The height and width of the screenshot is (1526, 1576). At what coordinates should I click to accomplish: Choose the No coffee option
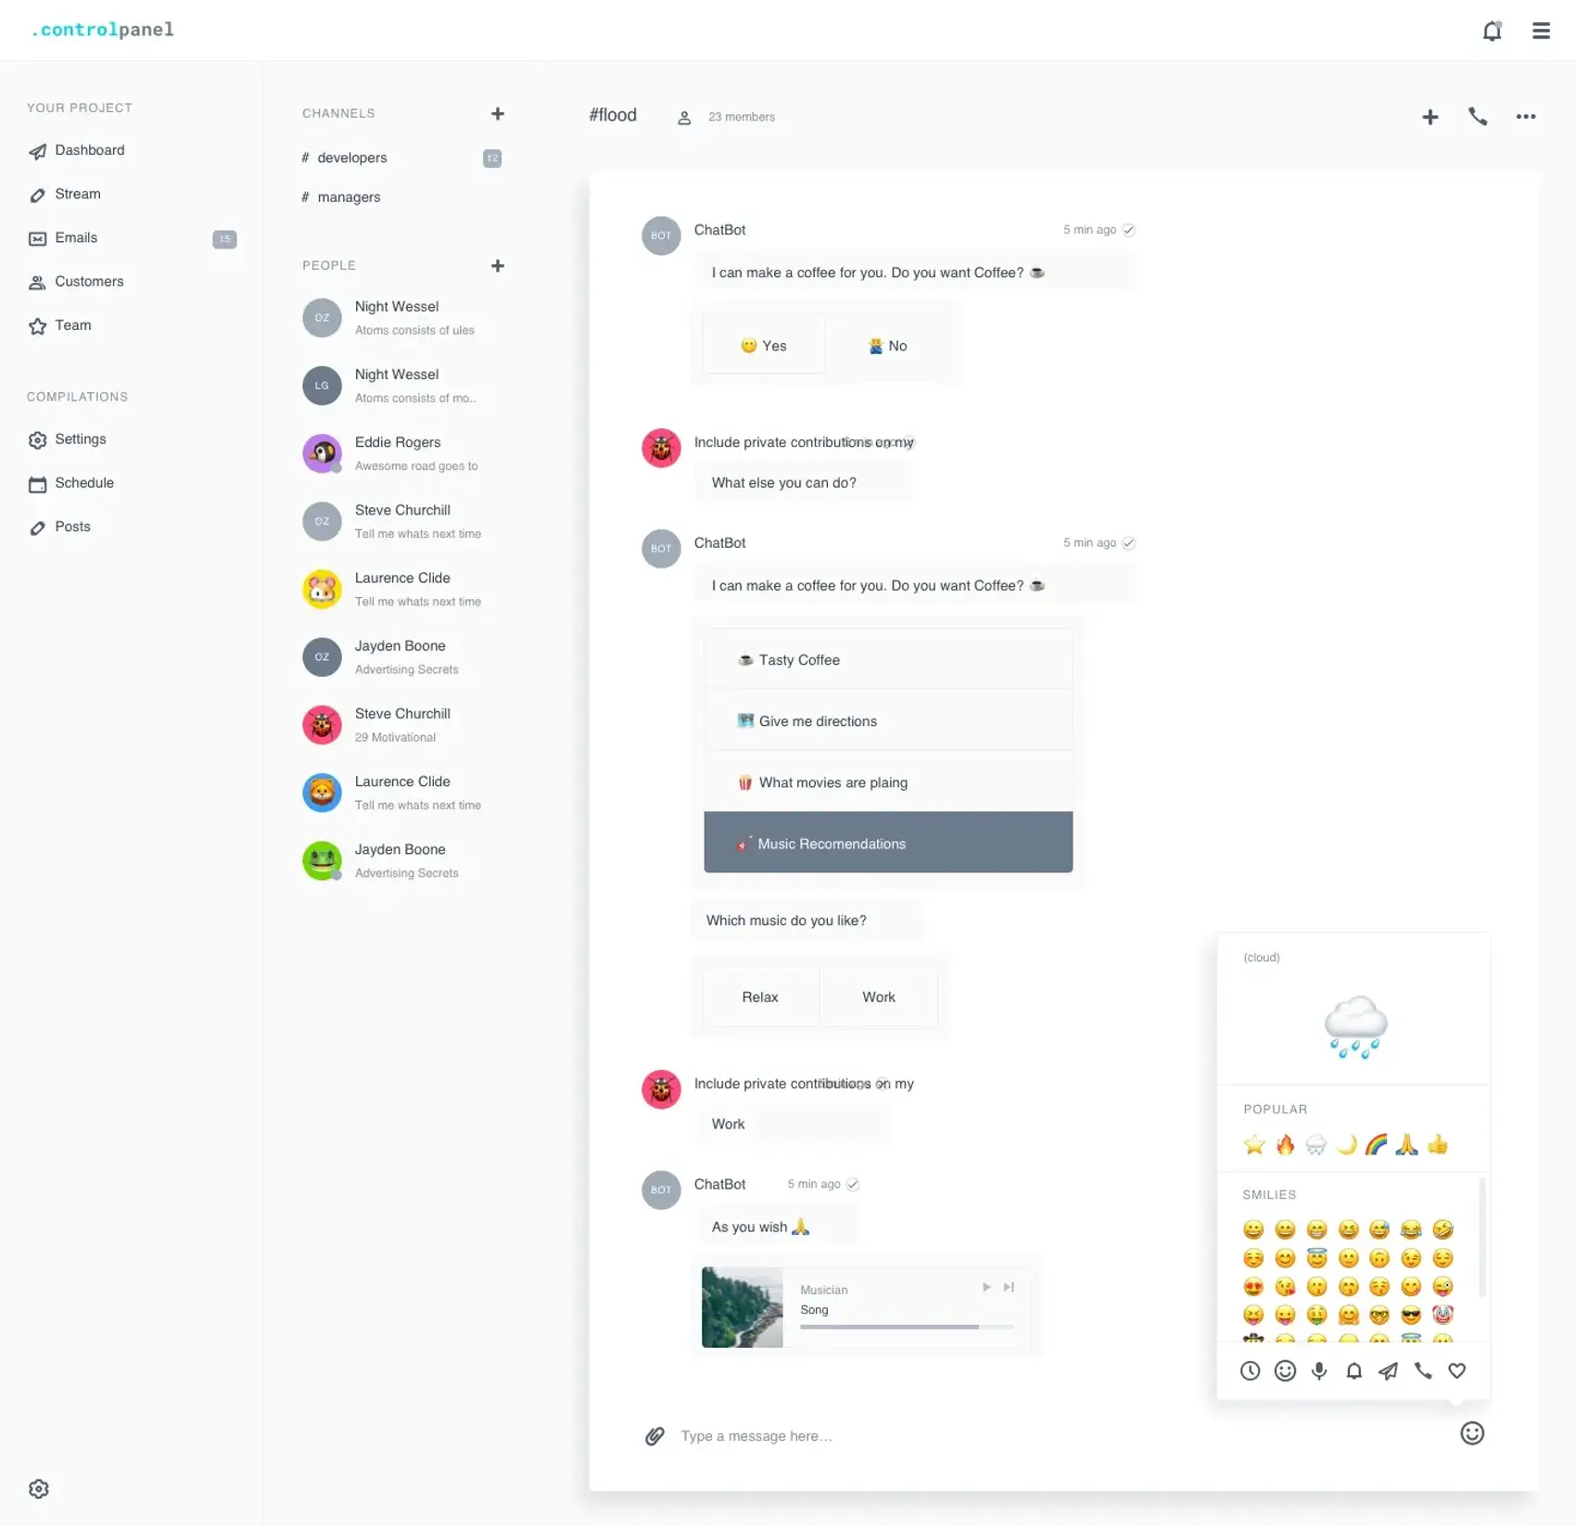click(x=887, y=346)
